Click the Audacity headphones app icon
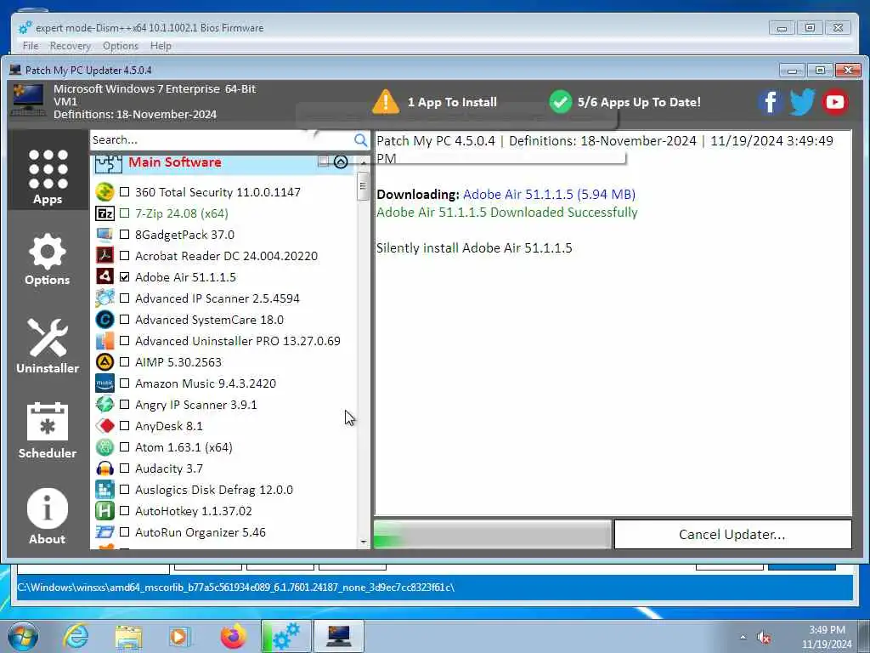The width and height of the screenshot is (870, 653). pyautogui.click(x=105, y=468)
